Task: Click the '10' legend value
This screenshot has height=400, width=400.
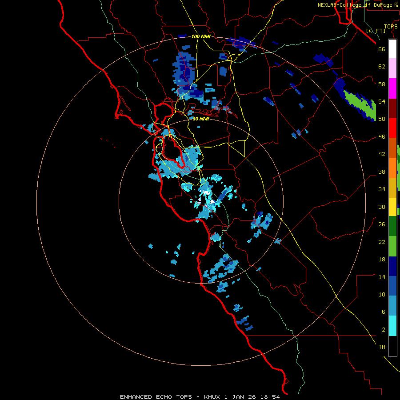Action: coord(382,294)
